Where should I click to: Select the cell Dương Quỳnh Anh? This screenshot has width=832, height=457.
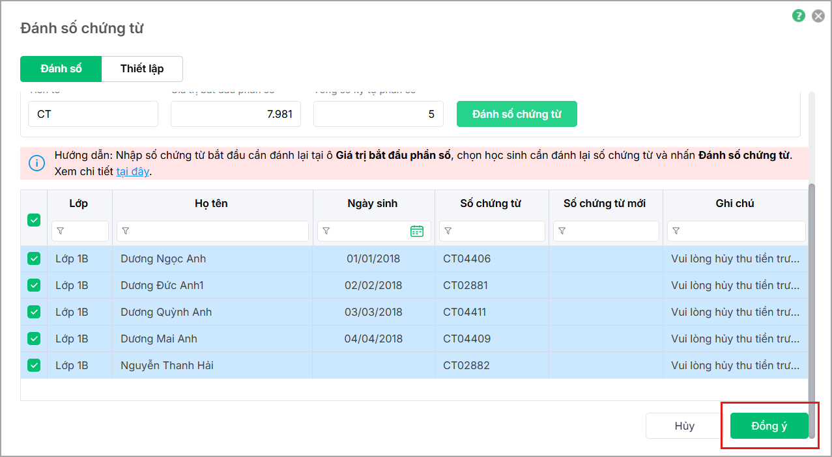pos(212,312)
